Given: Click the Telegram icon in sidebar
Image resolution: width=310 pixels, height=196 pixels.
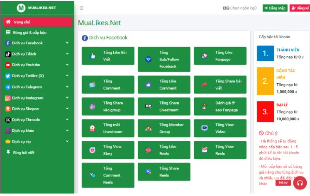Looking at the screenshot, I should point(8,87).
